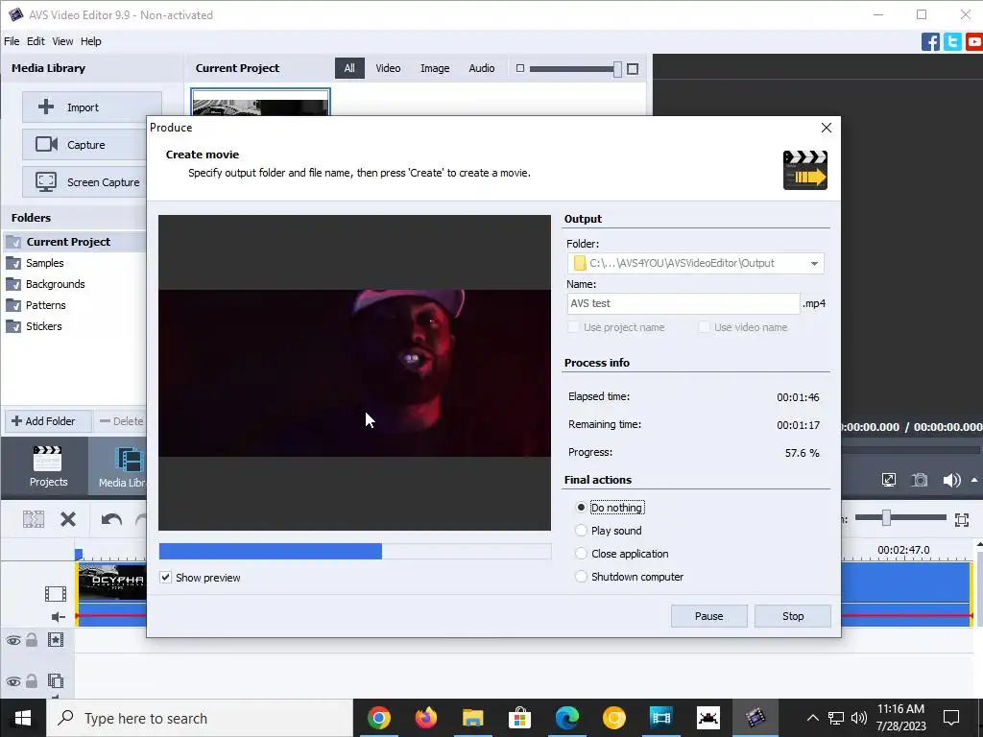Select the Play sound final action

click(581, 531)
